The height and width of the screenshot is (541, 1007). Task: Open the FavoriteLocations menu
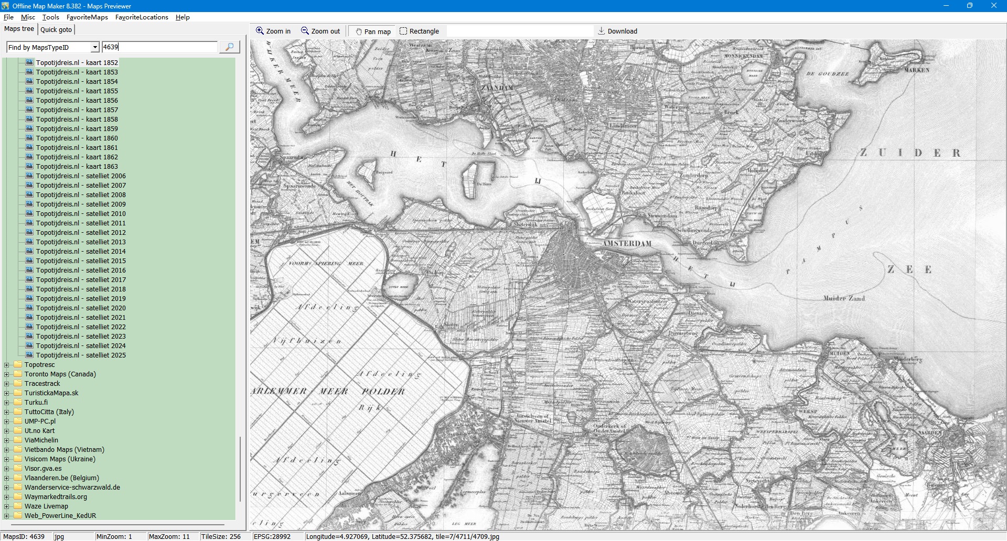[142, 17]
